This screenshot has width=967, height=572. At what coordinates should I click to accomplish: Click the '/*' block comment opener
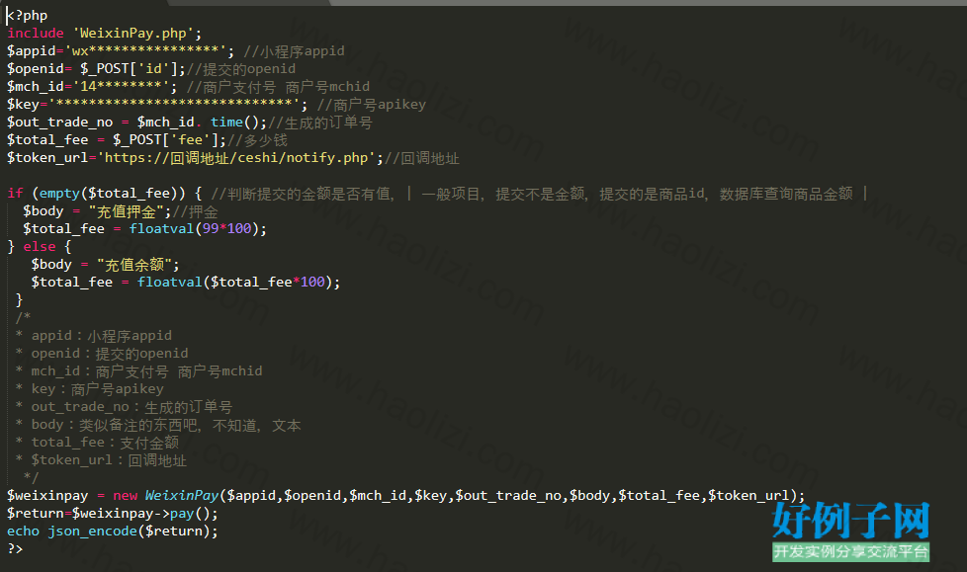[x=23, y=318]
